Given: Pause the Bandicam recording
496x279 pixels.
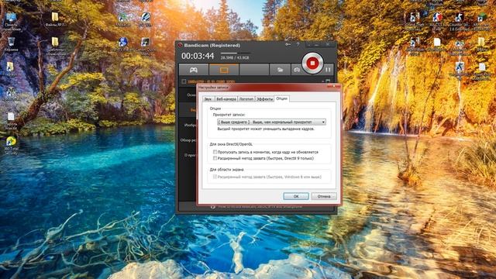Looking at the screenshot, I should pyautogui.click(x=328, y=69).
